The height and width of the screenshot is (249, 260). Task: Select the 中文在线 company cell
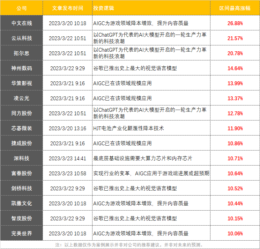tap(22, 23)
